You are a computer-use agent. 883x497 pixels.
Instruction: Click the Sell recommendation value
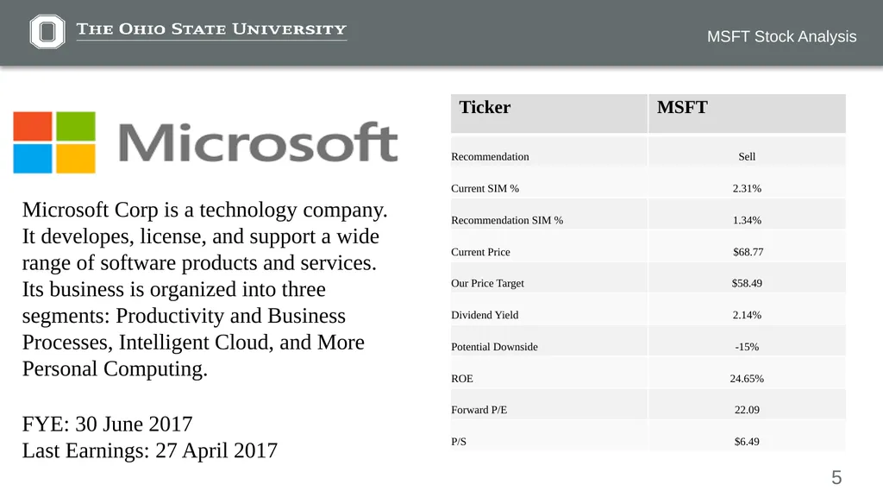click(x=747, y=157)
